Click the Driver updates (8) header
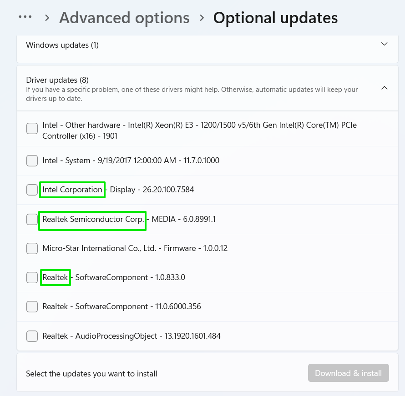The width and height of the screenshot is (405, 396). [x=57, y=80]
